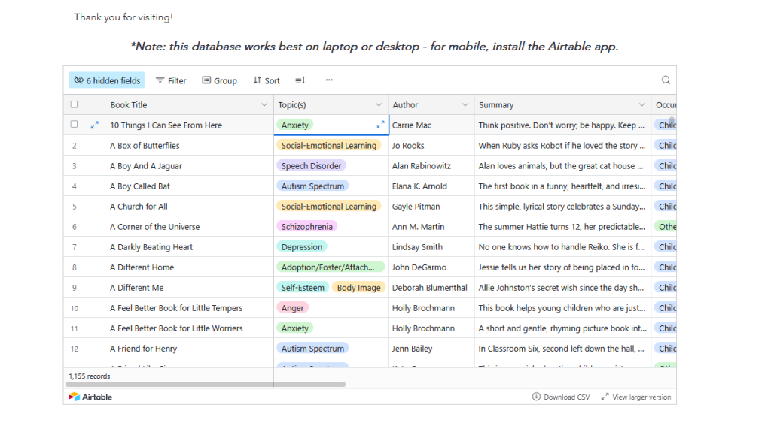Image resolution: width=771 pixels, height=432 pixels.
Task: Toggle the 6 hidden fields button
Action: click(106, 80)
